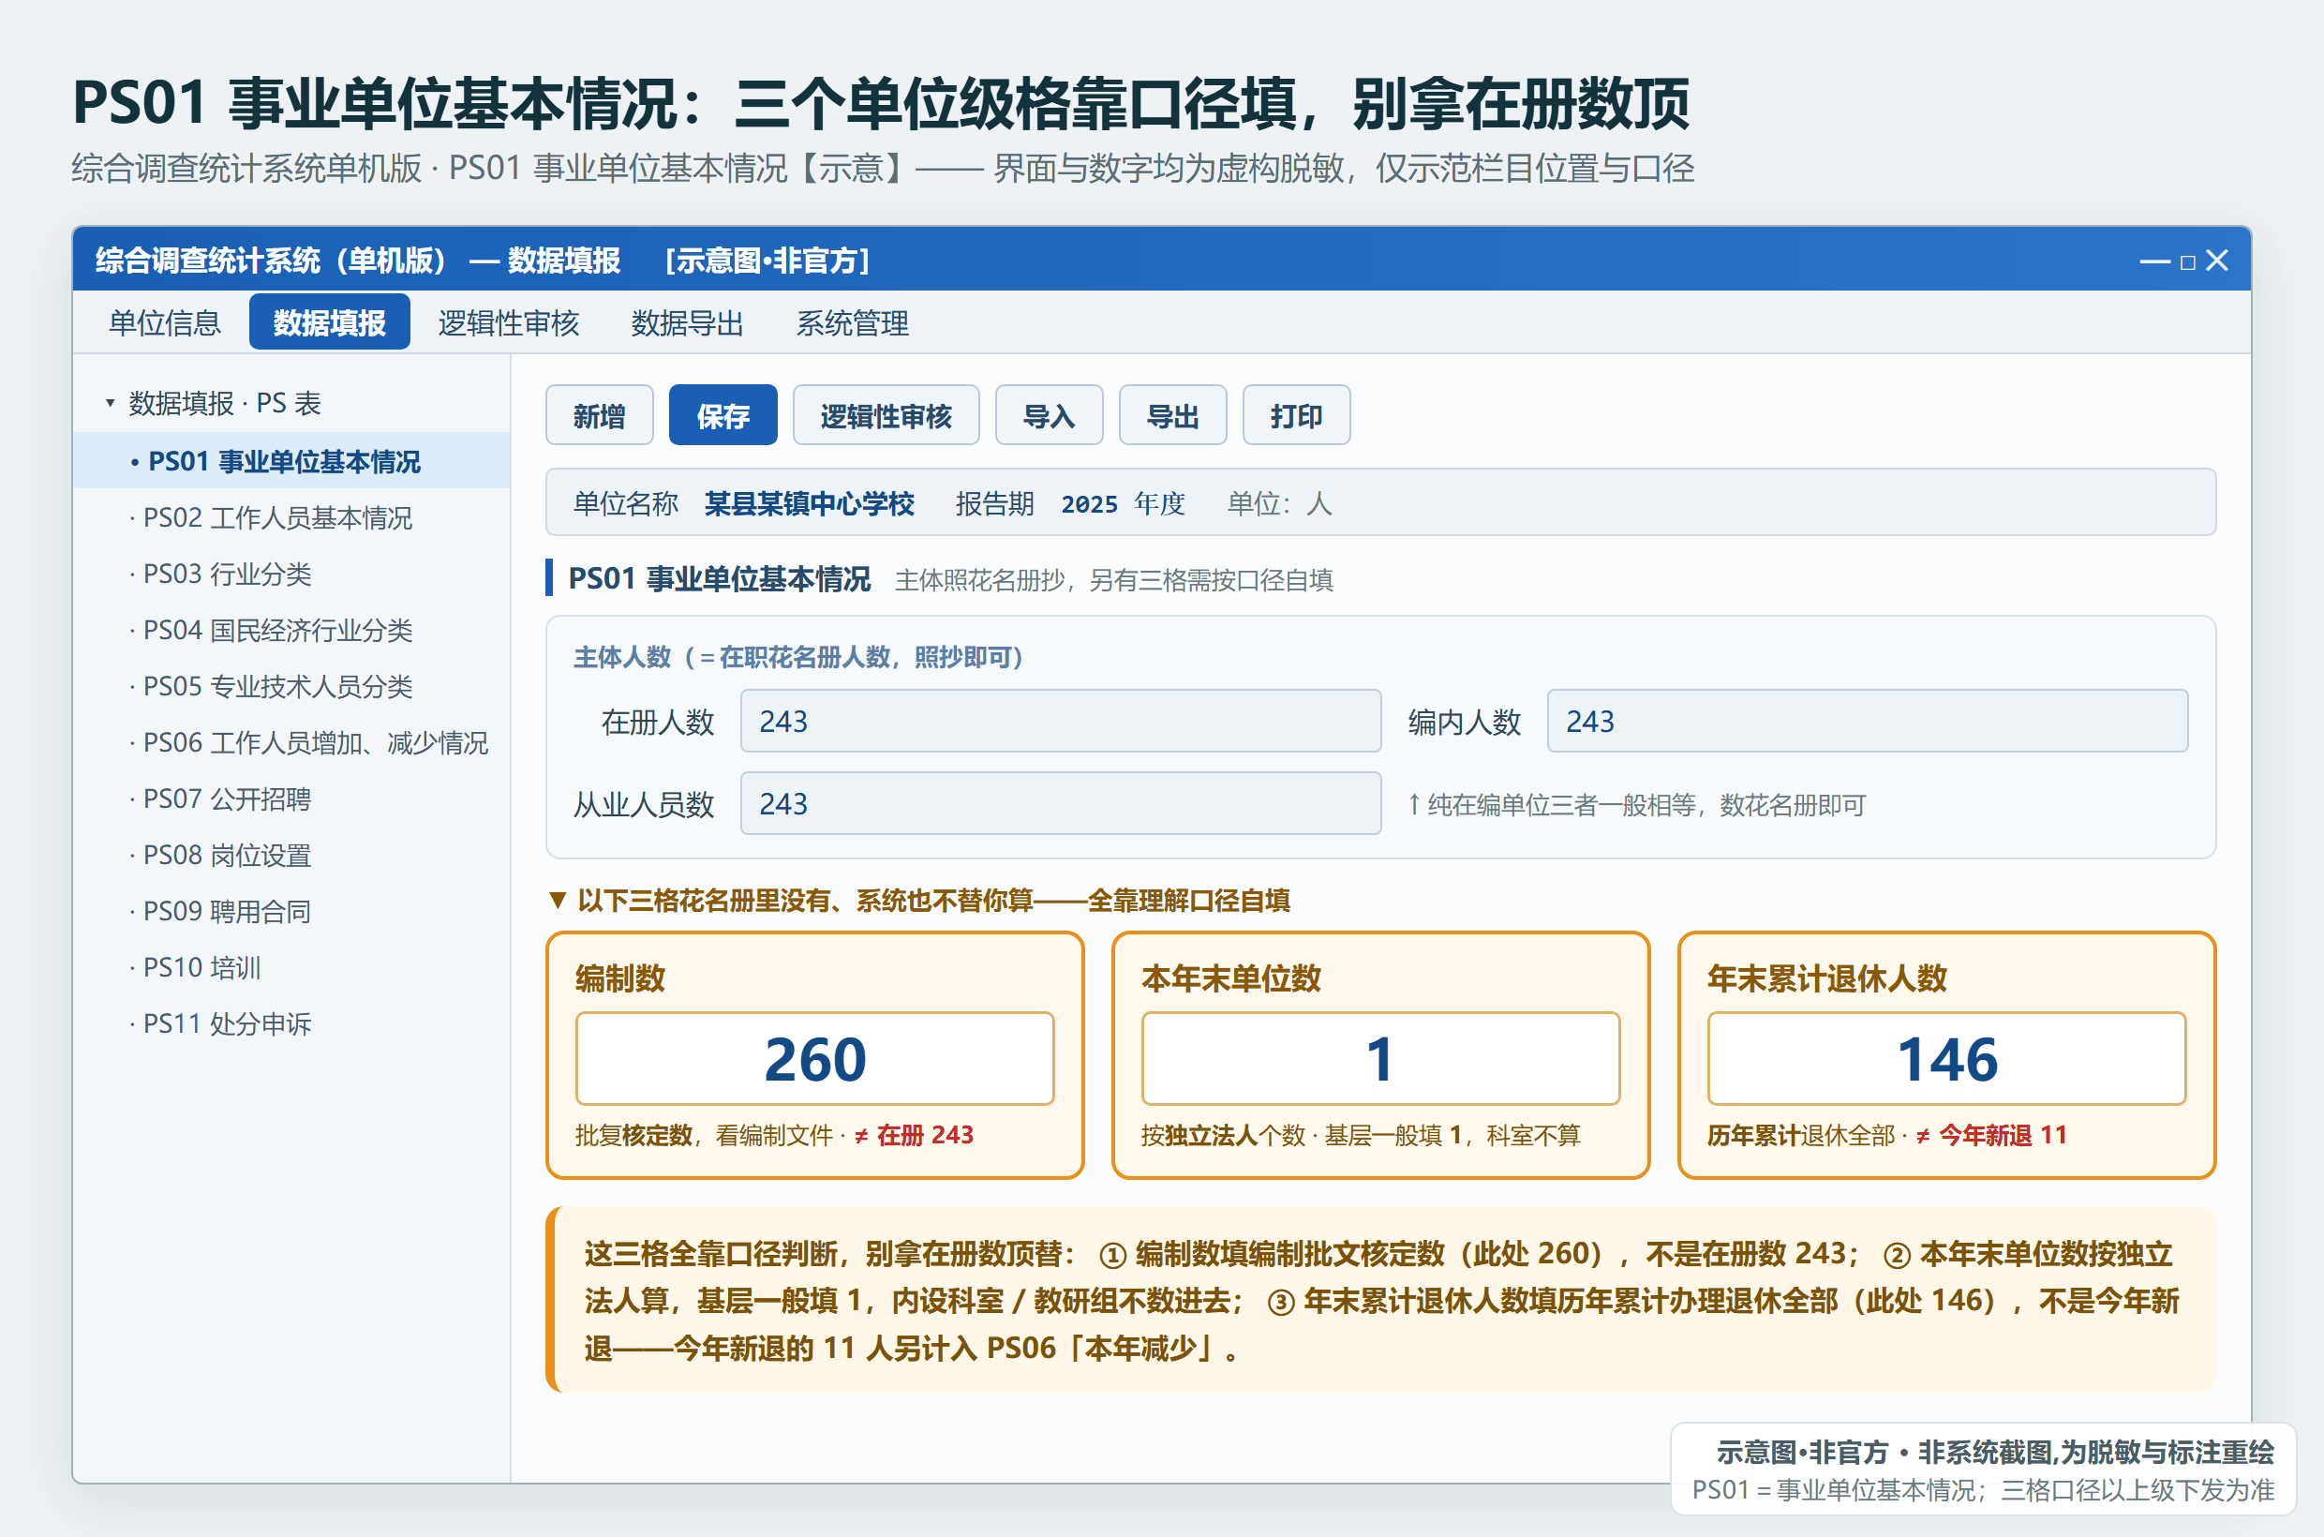This screenshot has height=1537, width=2324.
Task: Collapse the 数据填报 · PS 表 tree node
Action: (110, 403)
